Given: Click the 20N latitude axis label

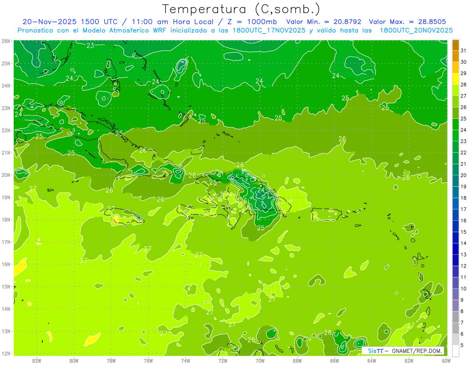Looking at the screenshot, I should coord(6,175).
